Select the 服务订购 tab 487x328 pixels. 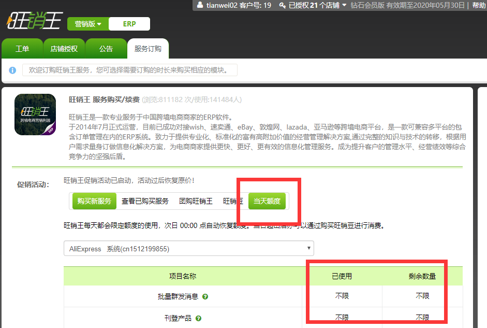[x=148, y=49]
